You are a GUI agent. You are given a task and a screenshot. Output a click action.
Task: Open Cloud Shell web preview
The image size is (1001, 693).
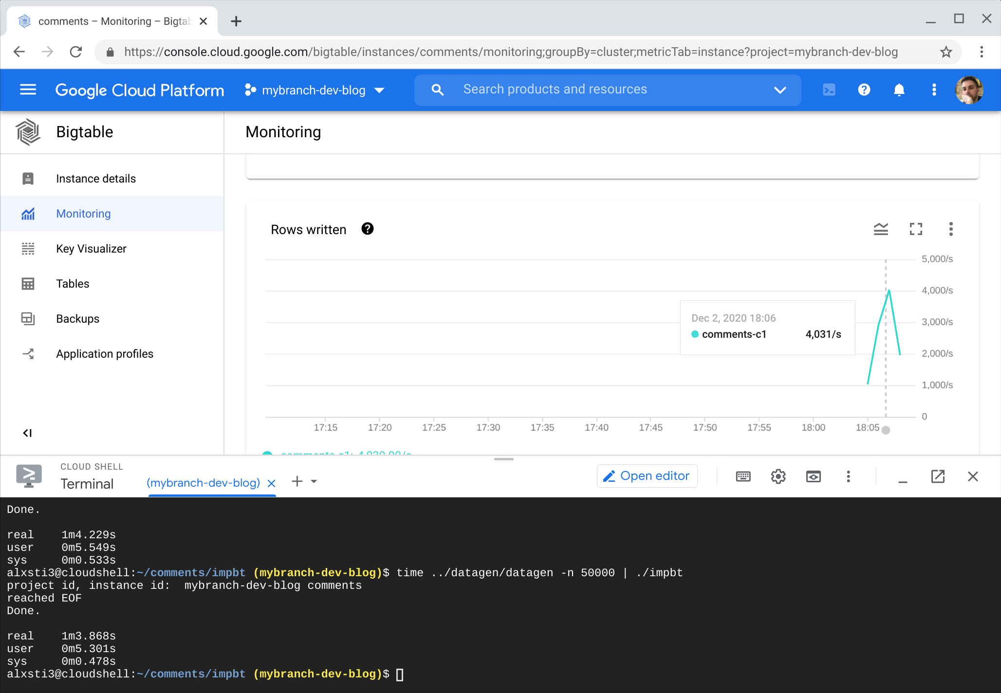click(813, 476)
